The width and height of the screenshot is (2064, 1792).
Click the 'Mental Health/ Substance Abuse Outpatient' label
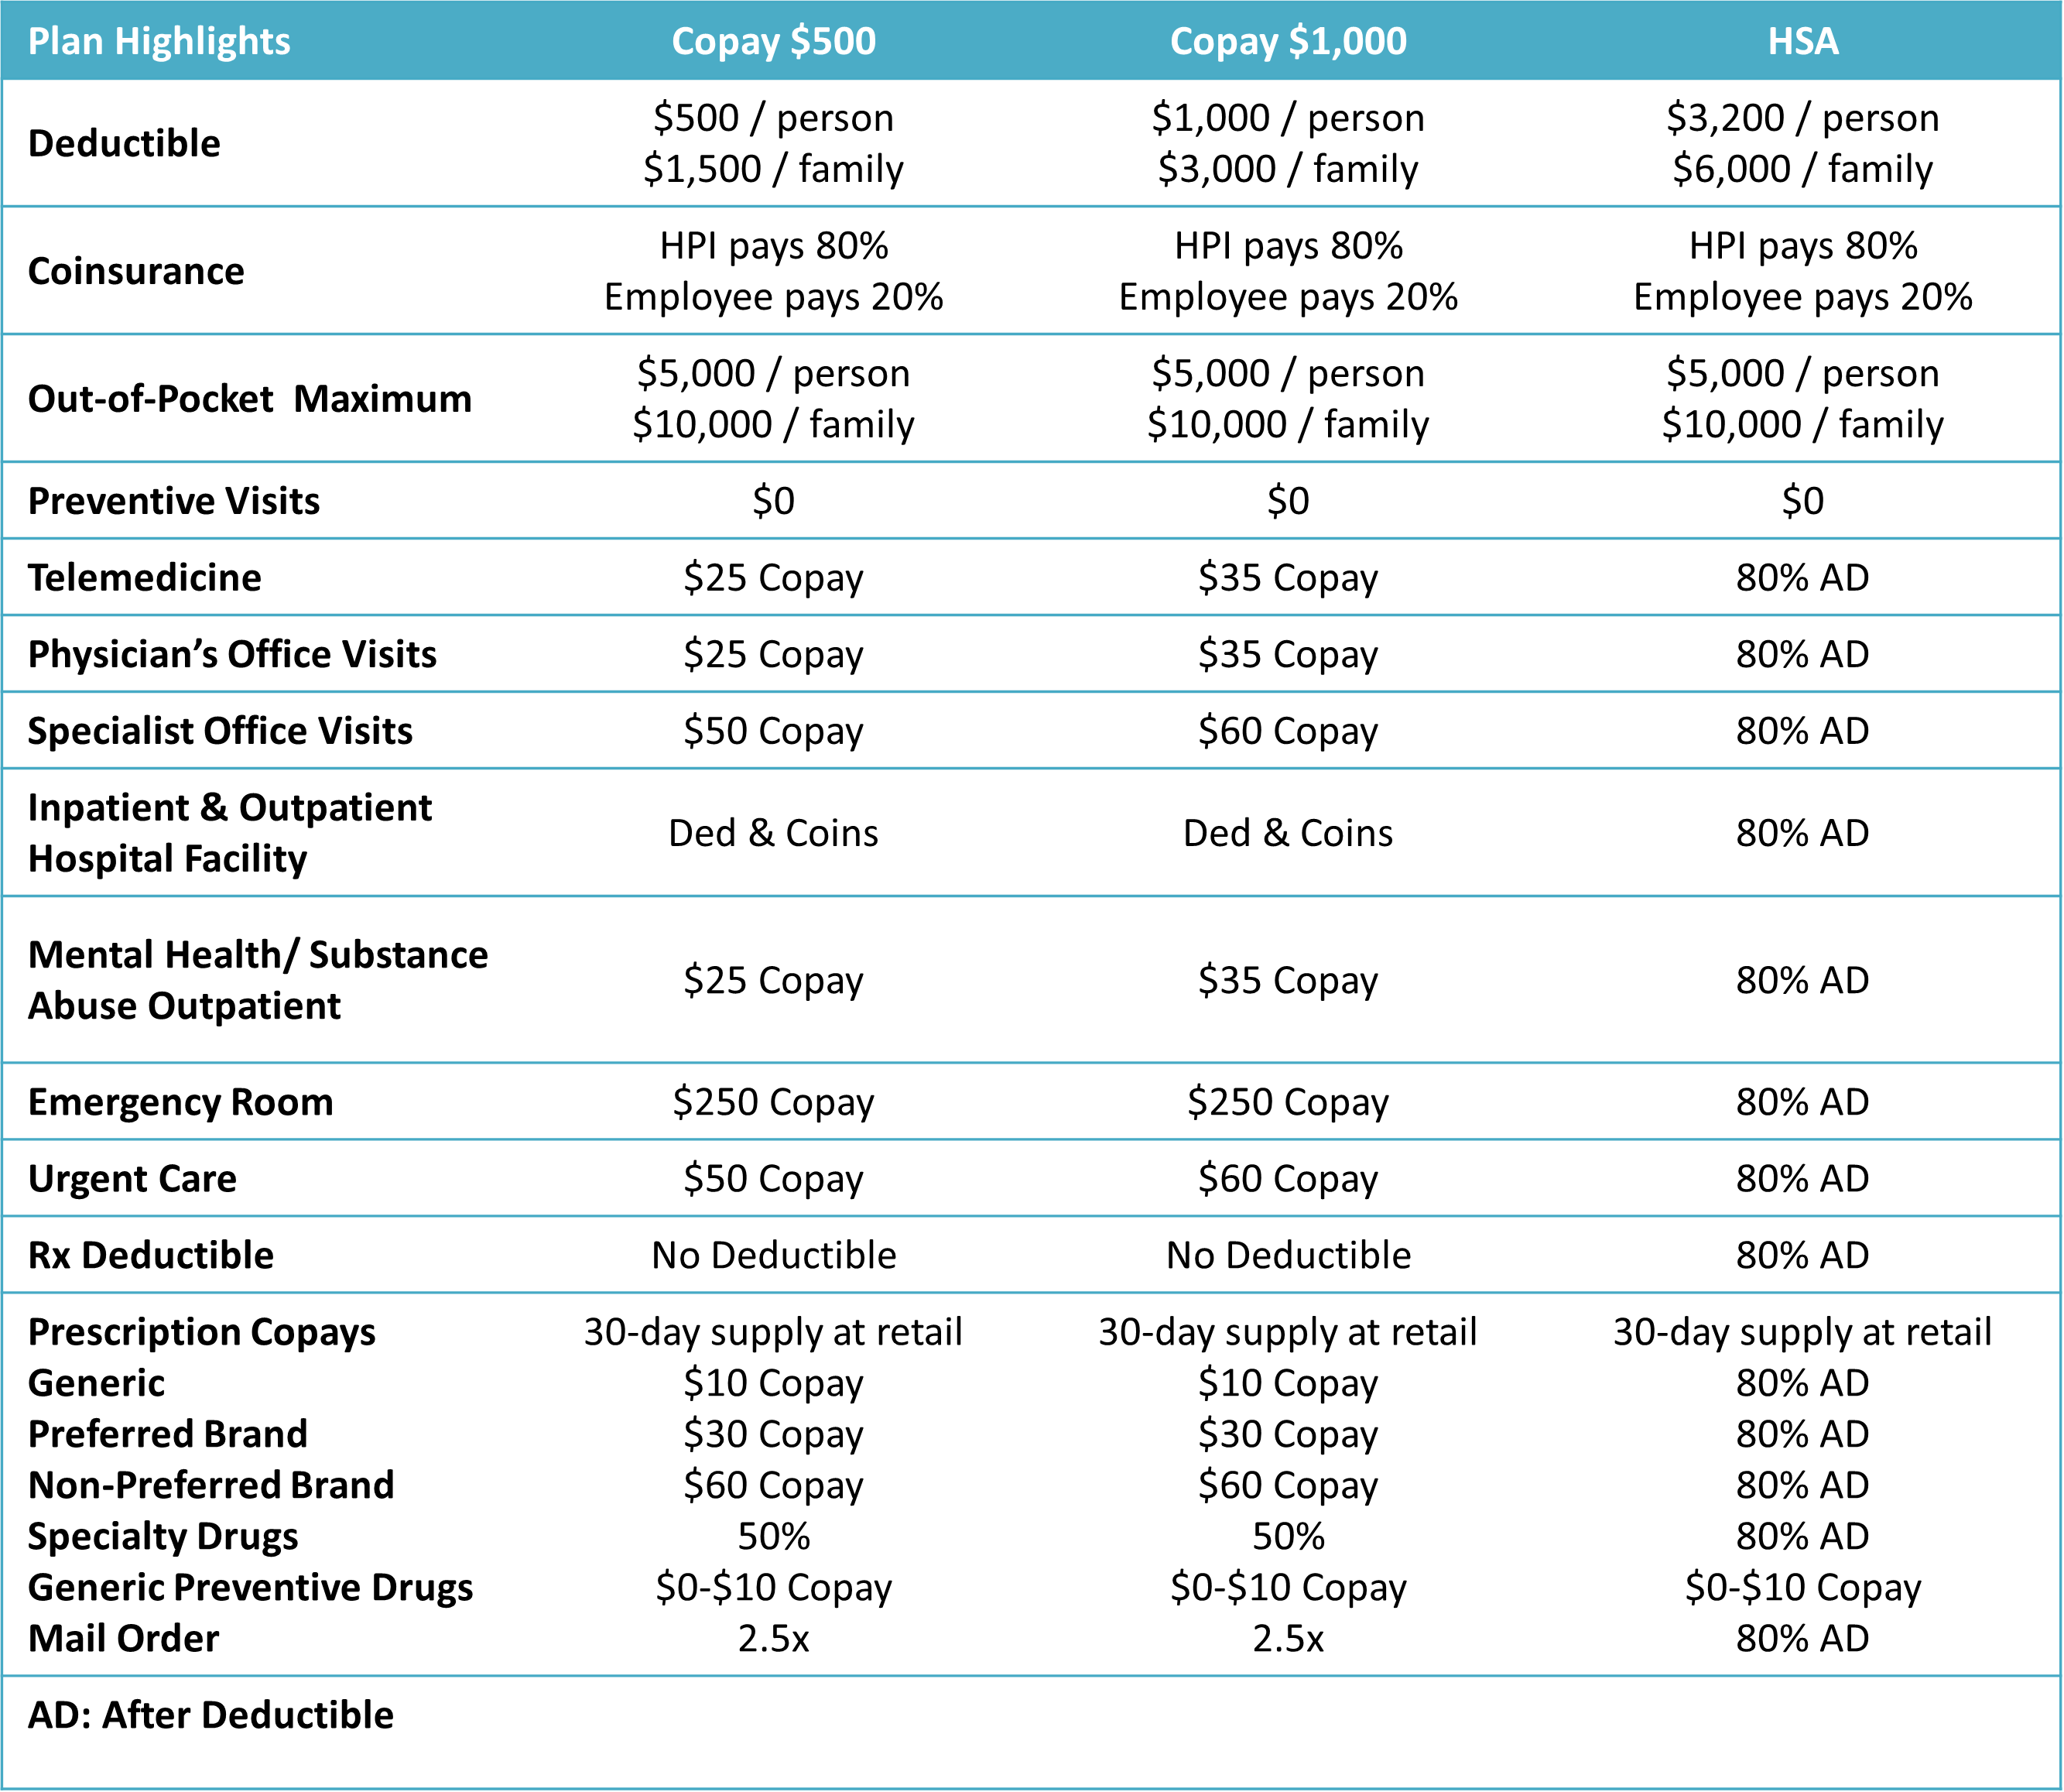[258, 980]
